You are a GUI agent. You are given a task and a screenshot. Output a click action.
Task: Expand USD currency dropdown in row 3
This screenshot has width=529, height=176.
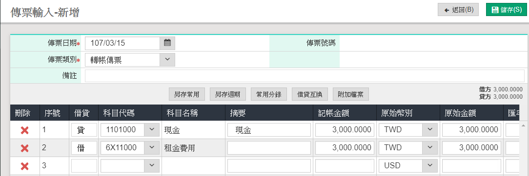click(429, 166)
